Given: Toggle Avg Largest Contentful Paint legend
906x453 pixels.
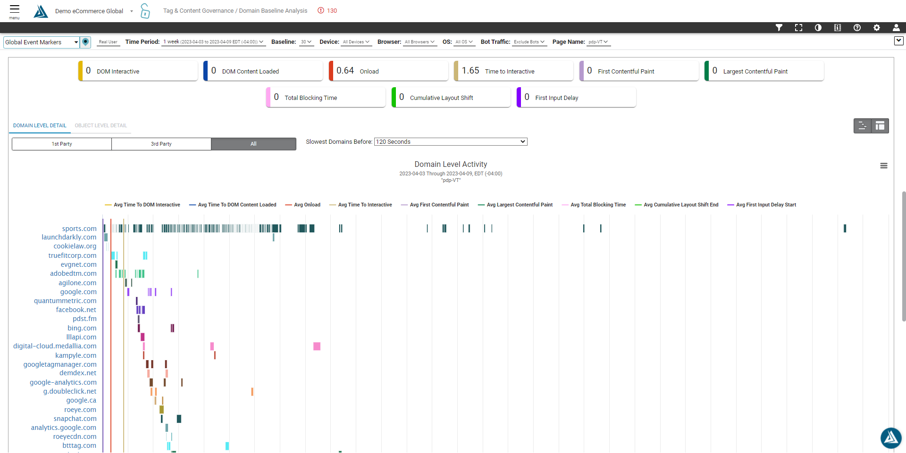Looking at the screenshot, I should point(515,205).
